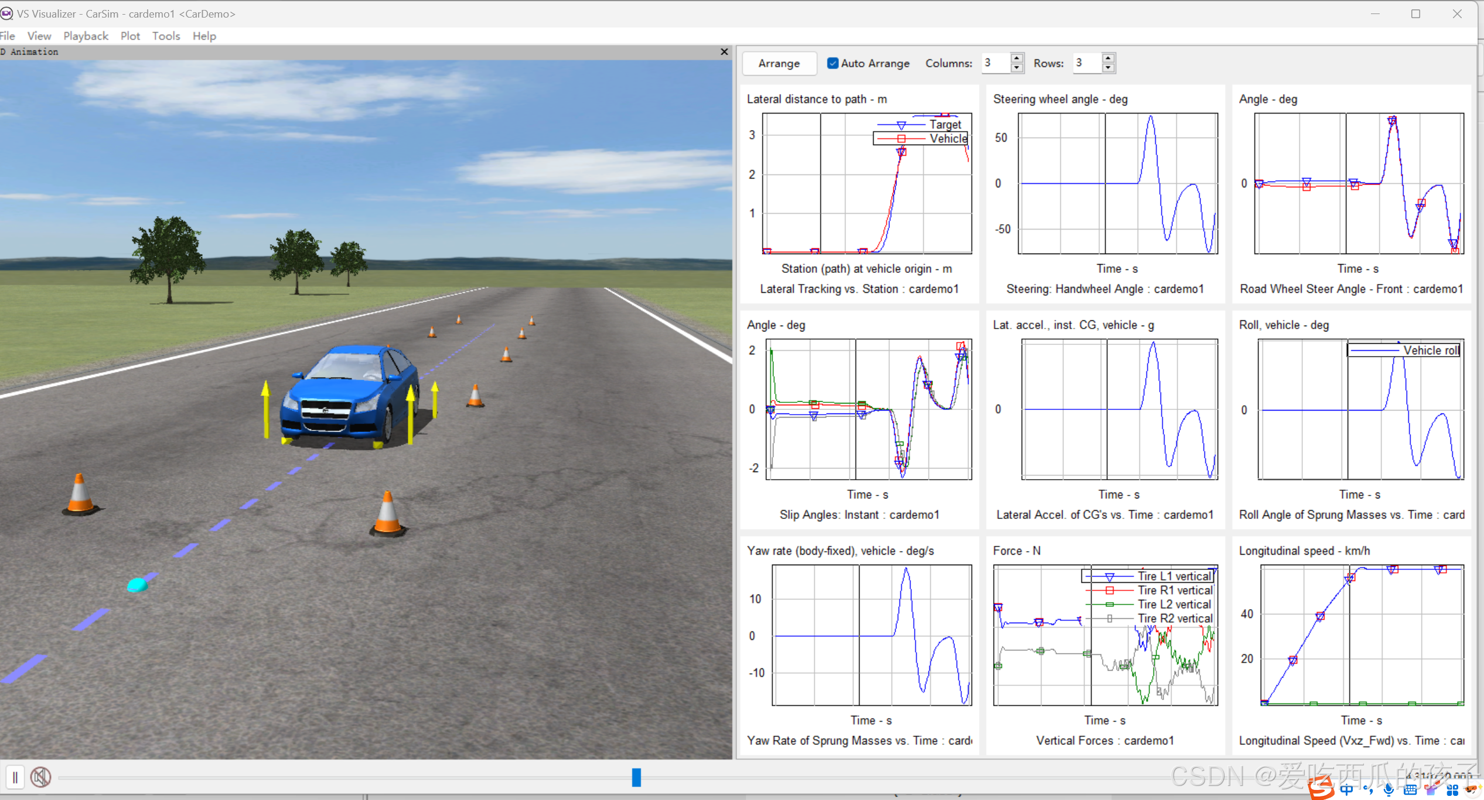Viewport: 1484px width, 800px height.
Task: Pause the animation playback
Action: [x=15, y=778]
